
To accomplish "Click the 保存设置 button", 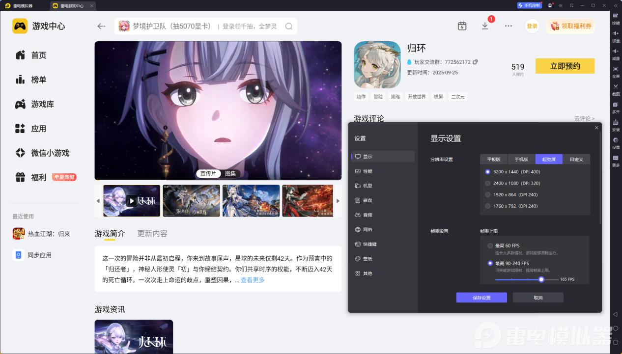I will pyautogui.click(x=481, y=298).
